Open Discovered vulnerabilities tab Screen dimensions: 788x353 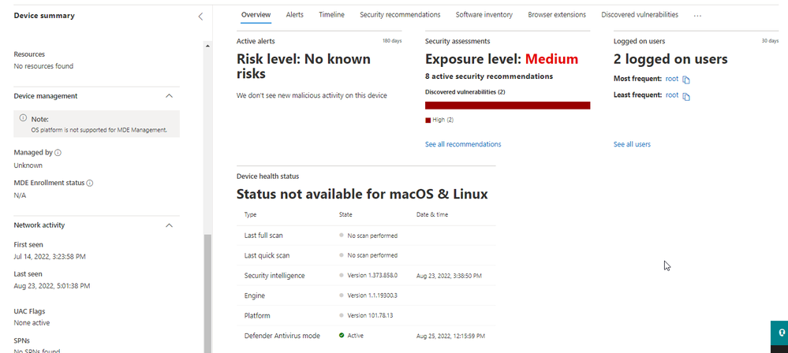click(640, 15)
